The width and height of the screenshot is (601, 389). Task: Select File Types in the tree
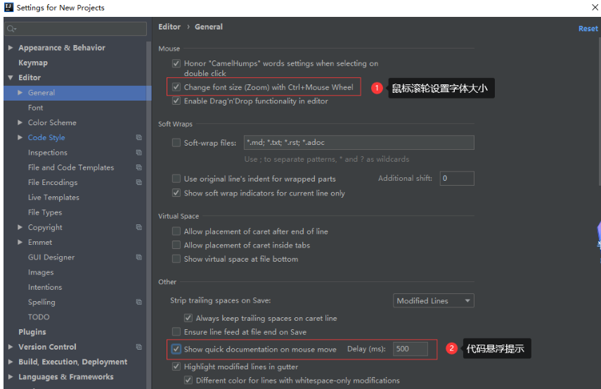coord(45,212)
